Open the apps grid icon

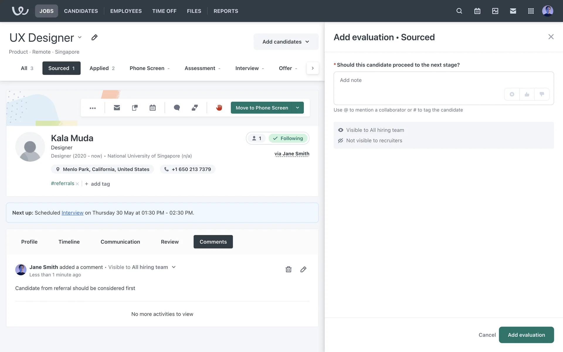coord(531,11)
